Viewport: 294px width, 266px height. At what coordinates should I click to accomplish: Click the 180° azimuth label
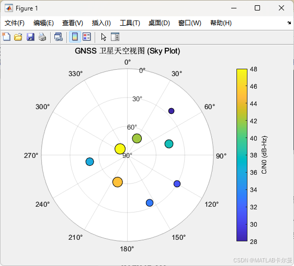point(127,249)
